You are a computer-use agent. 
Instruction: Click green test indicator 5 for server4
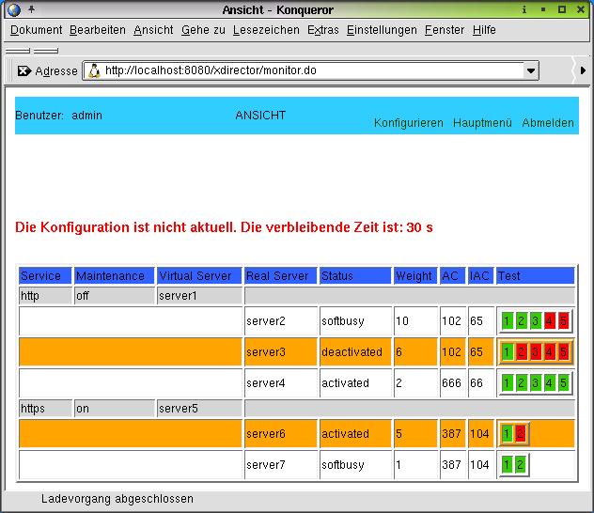564,383
